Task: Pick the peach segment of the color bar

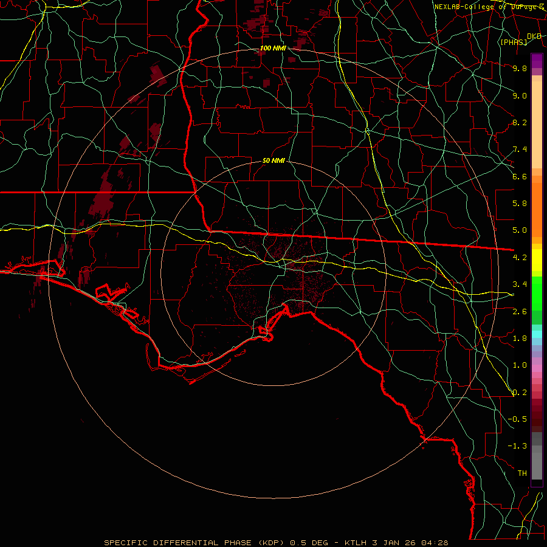Action: point(537,125)
